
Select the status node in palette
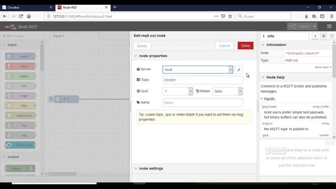click(20, 76)
